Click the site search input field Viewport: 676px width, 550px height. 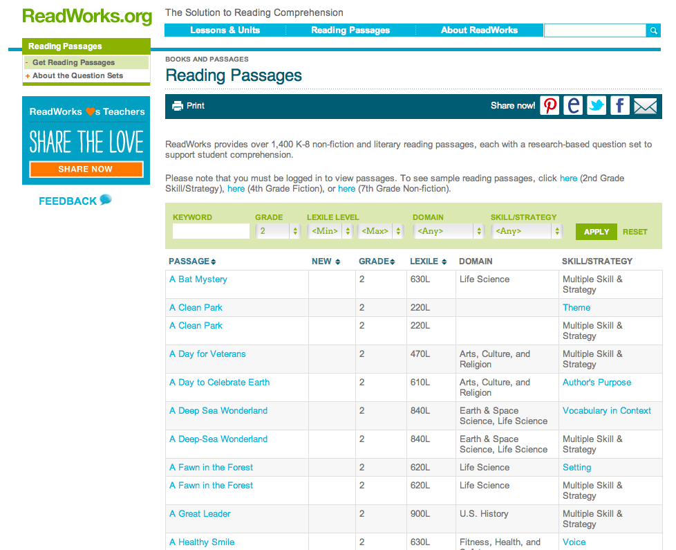pyautogui.click(x=595, y=30)
